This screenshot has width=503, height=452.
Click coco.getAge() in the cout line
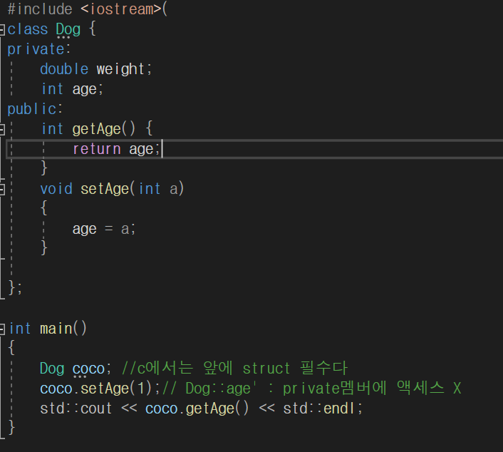(197, 409)
